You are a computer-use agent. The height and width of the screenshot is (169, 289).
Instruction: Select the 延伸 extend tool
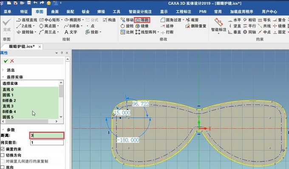167,26
